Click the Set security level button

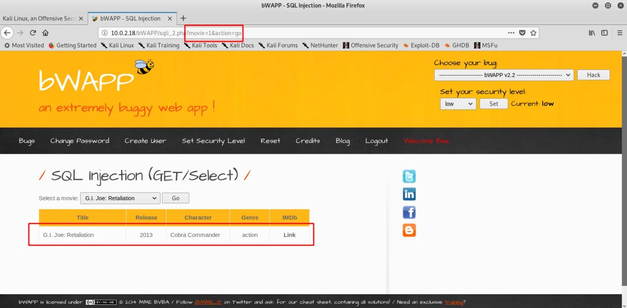coord(494,104)
